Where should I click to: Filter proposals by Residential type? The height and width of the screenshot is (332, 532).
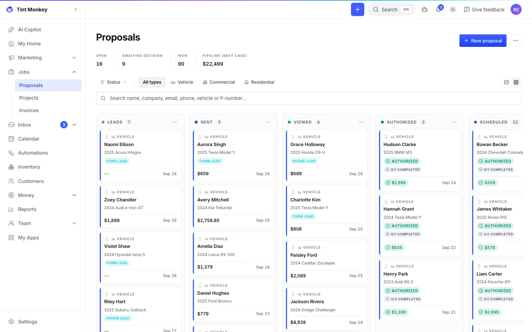click(259, 82)
